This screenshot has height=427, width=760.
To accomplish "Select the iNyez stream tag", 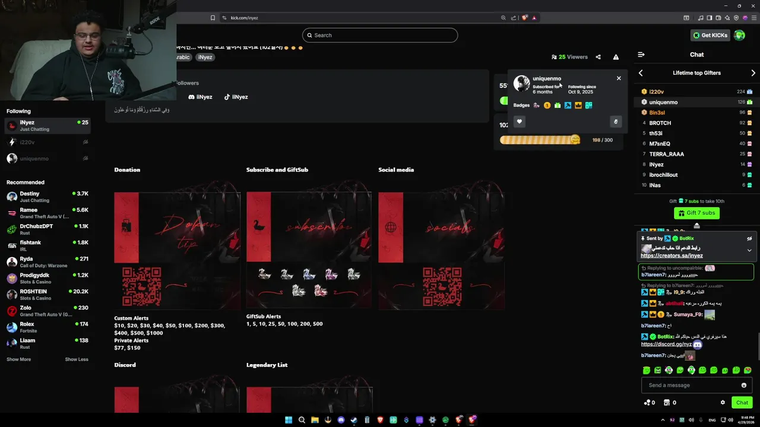I will [x=205, y=58].
